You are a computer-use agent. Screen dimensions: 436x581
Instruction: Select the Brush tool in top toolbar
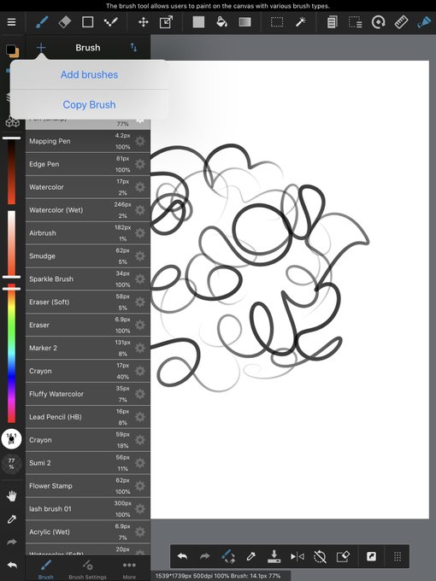42,22
